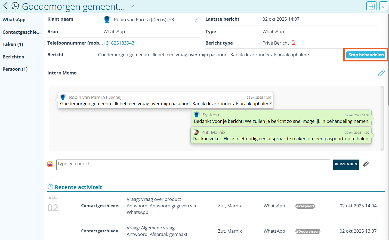Viewport: 389px width, 240px height.
Task: Click the Stop behandelen button
Action: [x=366, y=55]
